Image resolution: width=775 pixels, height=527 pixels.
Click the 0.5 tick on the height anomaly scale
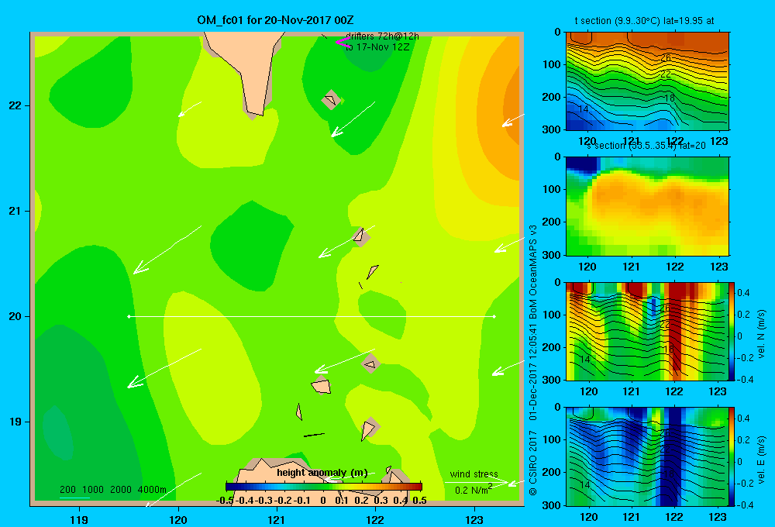(419, 501)
